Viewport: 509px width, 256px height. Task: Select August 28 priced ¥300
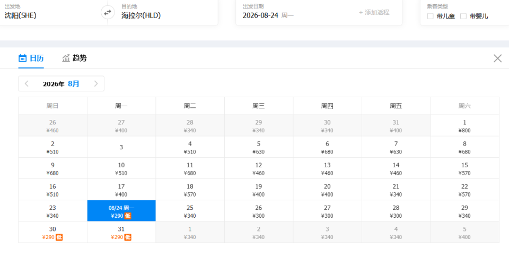(x=396, y=211)
